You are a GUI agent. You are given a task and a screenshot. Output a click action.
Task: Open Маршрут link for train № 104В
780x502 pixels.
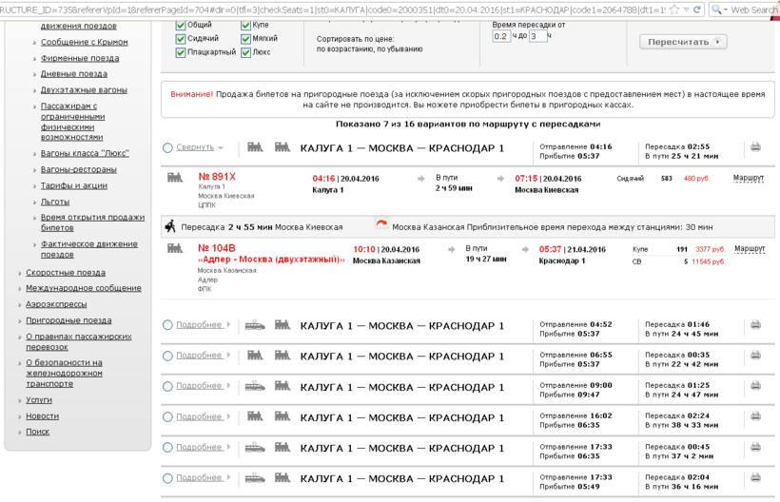(750, 249)
